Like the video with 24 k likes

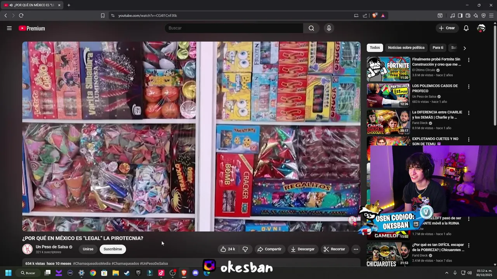coord(228,249)
